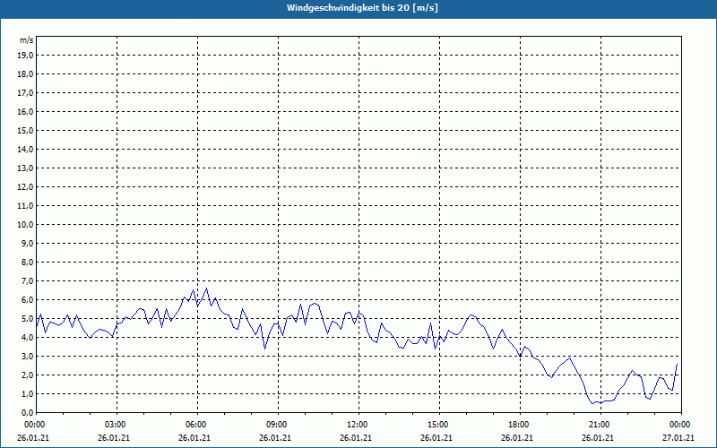Image resolution: width=717 pixels, height=448 pixels.
Task: Click the '16,0' y-axis value
Action: tap(25, 111)
